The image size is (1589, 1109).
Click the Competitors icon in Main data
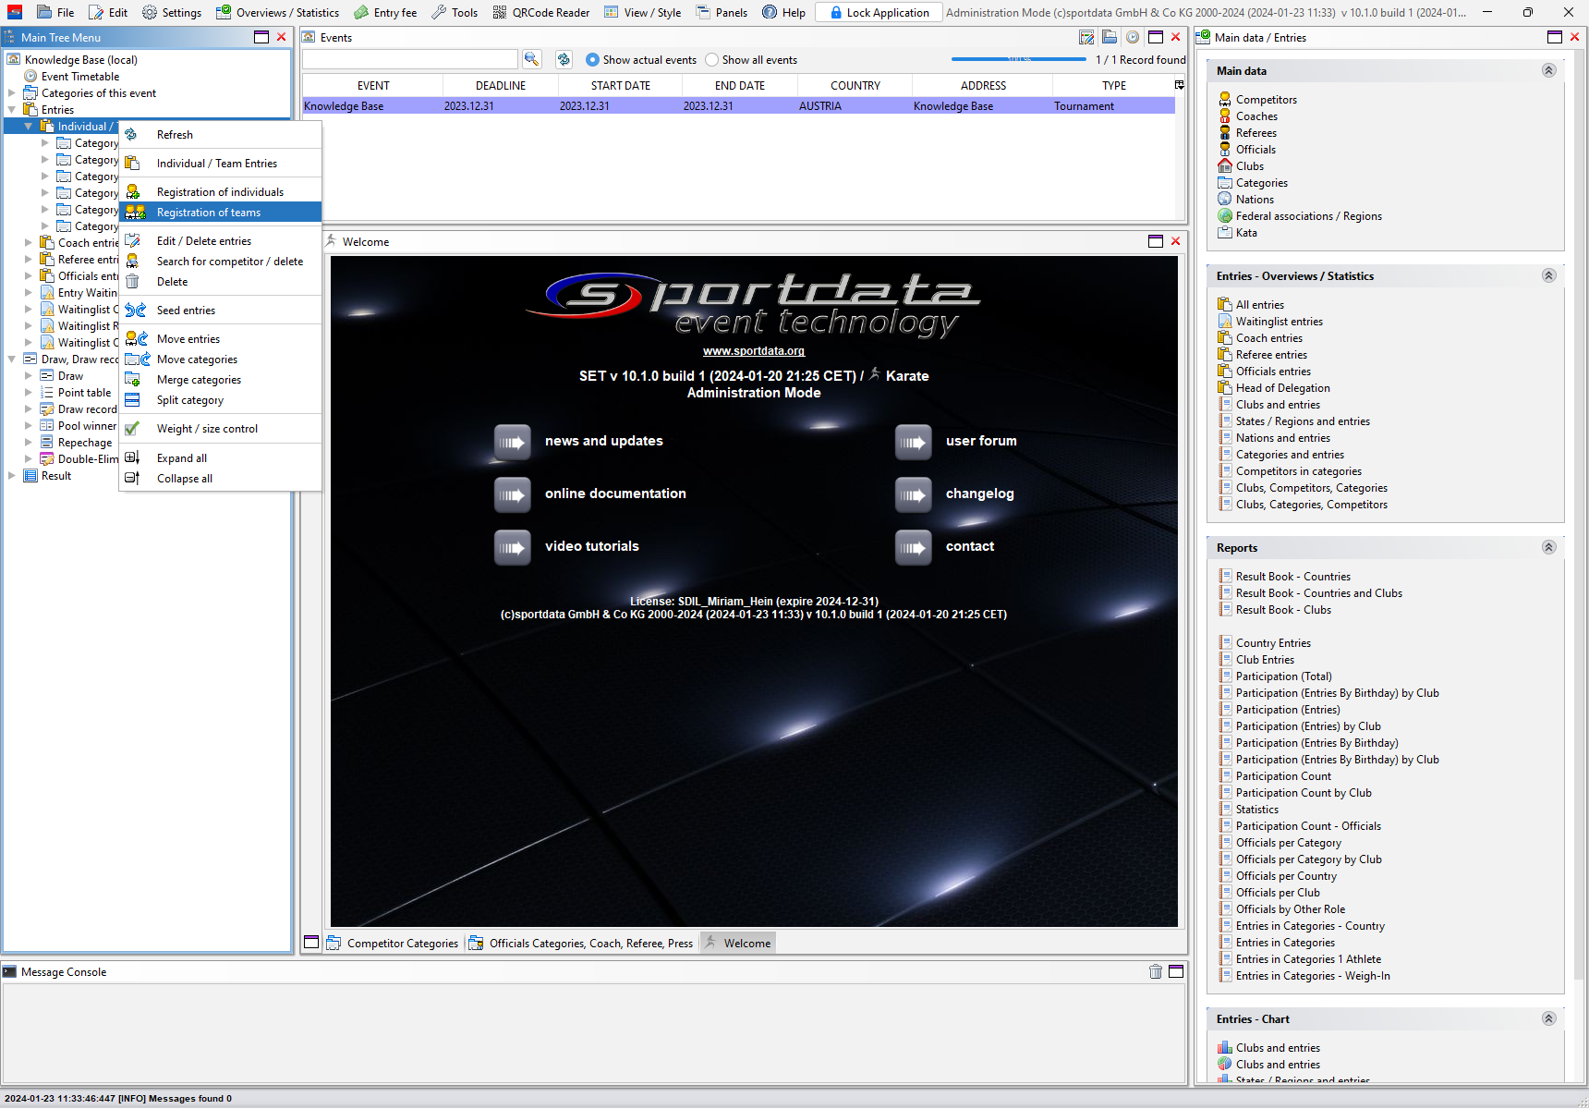1225,100
